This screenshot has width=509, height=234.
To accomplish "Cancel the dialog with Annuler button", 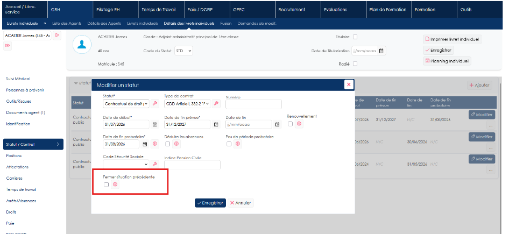I will click(241, 203).
